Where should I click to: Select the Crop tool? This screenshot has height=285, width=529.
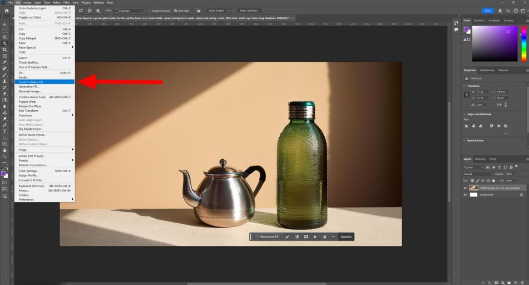(5, 49)
